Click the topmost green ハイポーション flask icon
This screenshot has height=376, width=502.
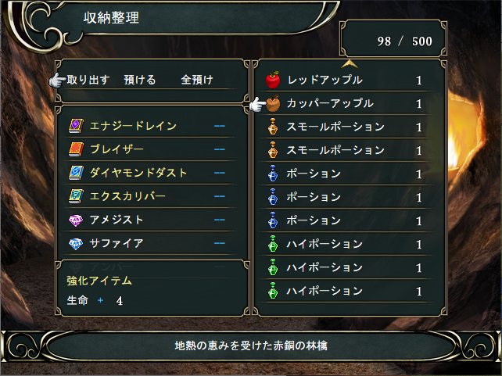click(x=273, y=244)
